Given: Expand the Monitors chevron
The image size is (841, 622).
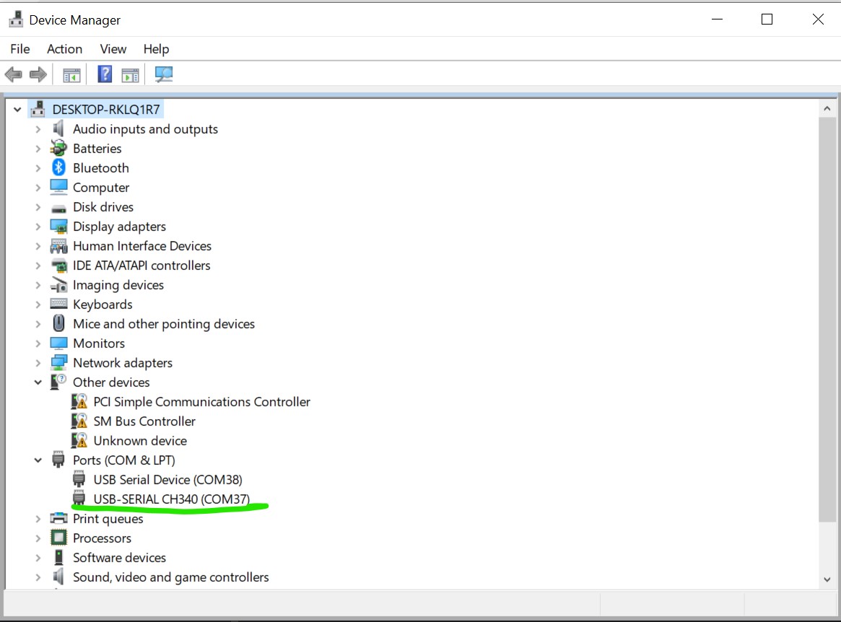Looking at the screenshot, I should (38, 343).
